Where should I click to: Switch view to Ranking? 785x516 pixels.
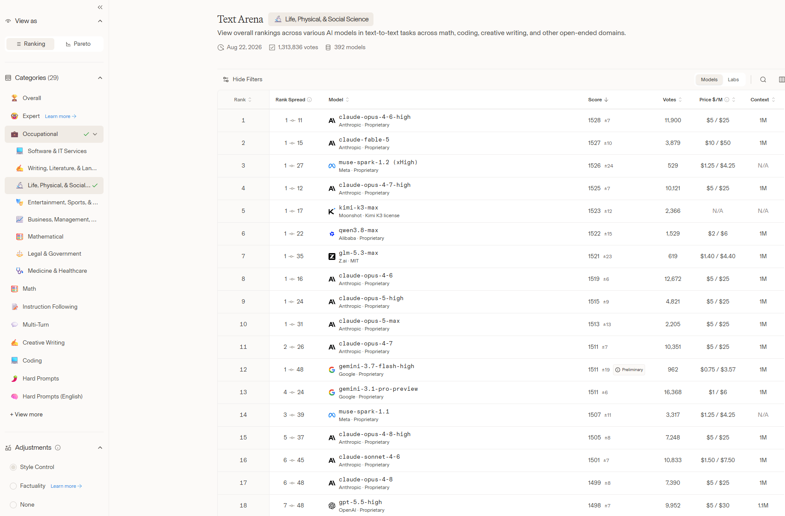(x=30, y=44)
